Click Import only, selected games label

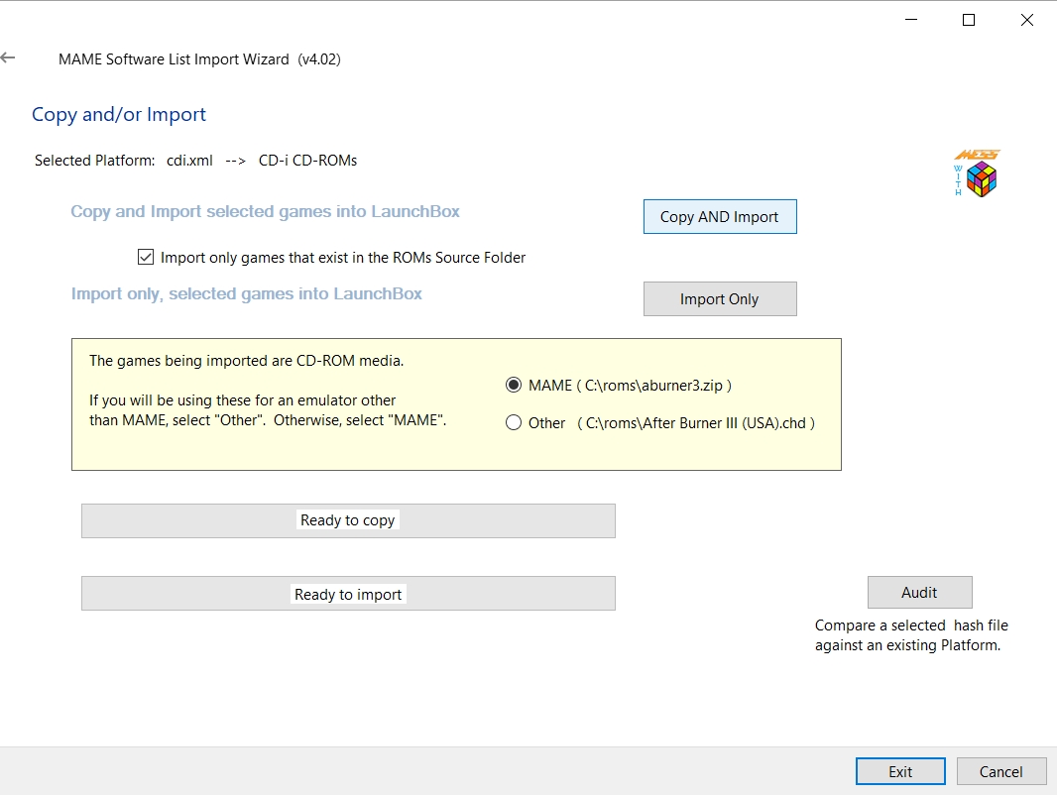click(247, 293)
